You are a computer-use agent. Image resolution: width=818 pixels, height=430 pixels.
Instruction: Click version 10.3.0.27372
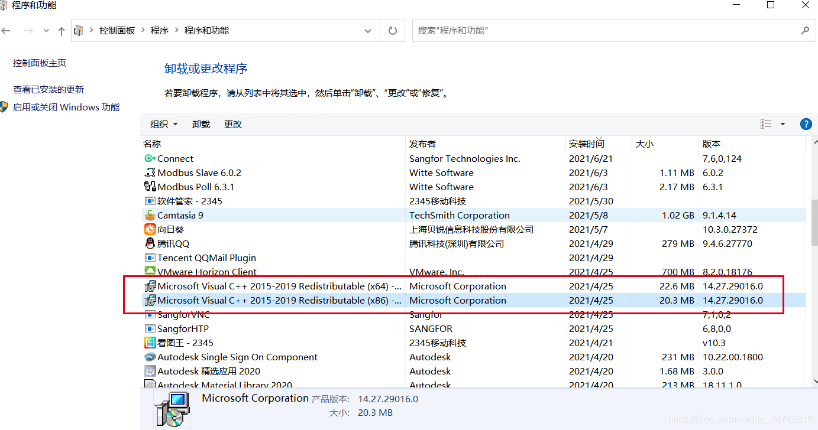(730, 229)
